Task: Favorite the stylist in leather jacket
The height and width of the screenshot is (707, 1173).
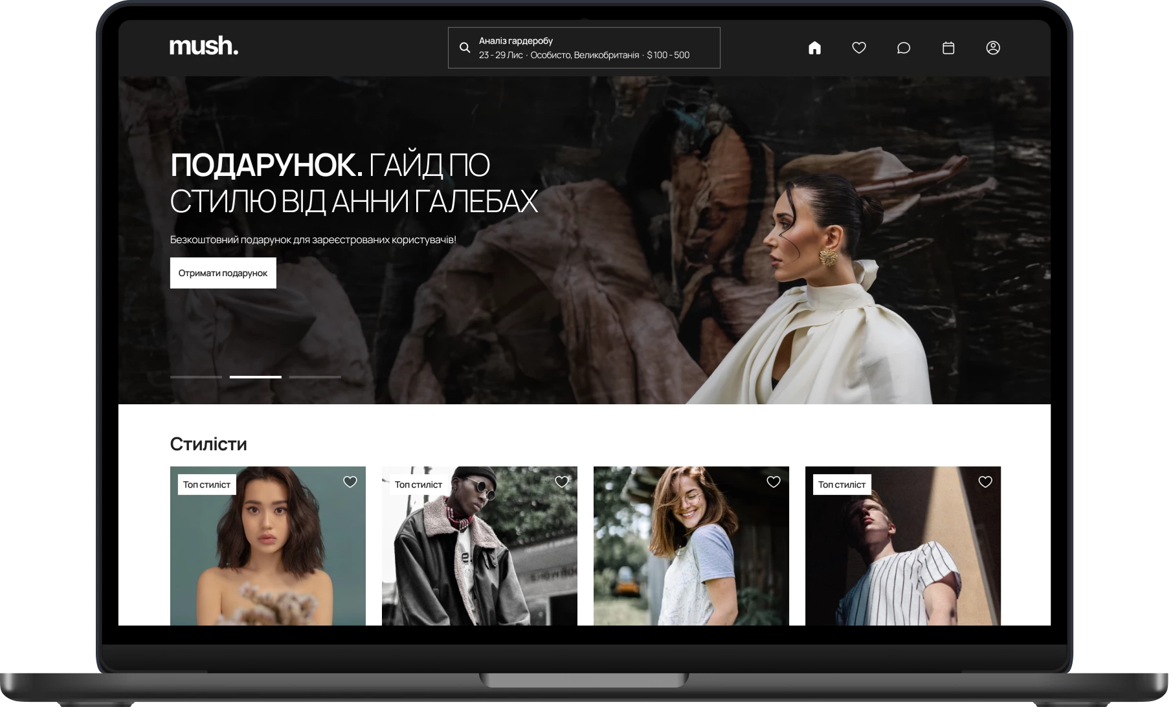Action: 561,482
